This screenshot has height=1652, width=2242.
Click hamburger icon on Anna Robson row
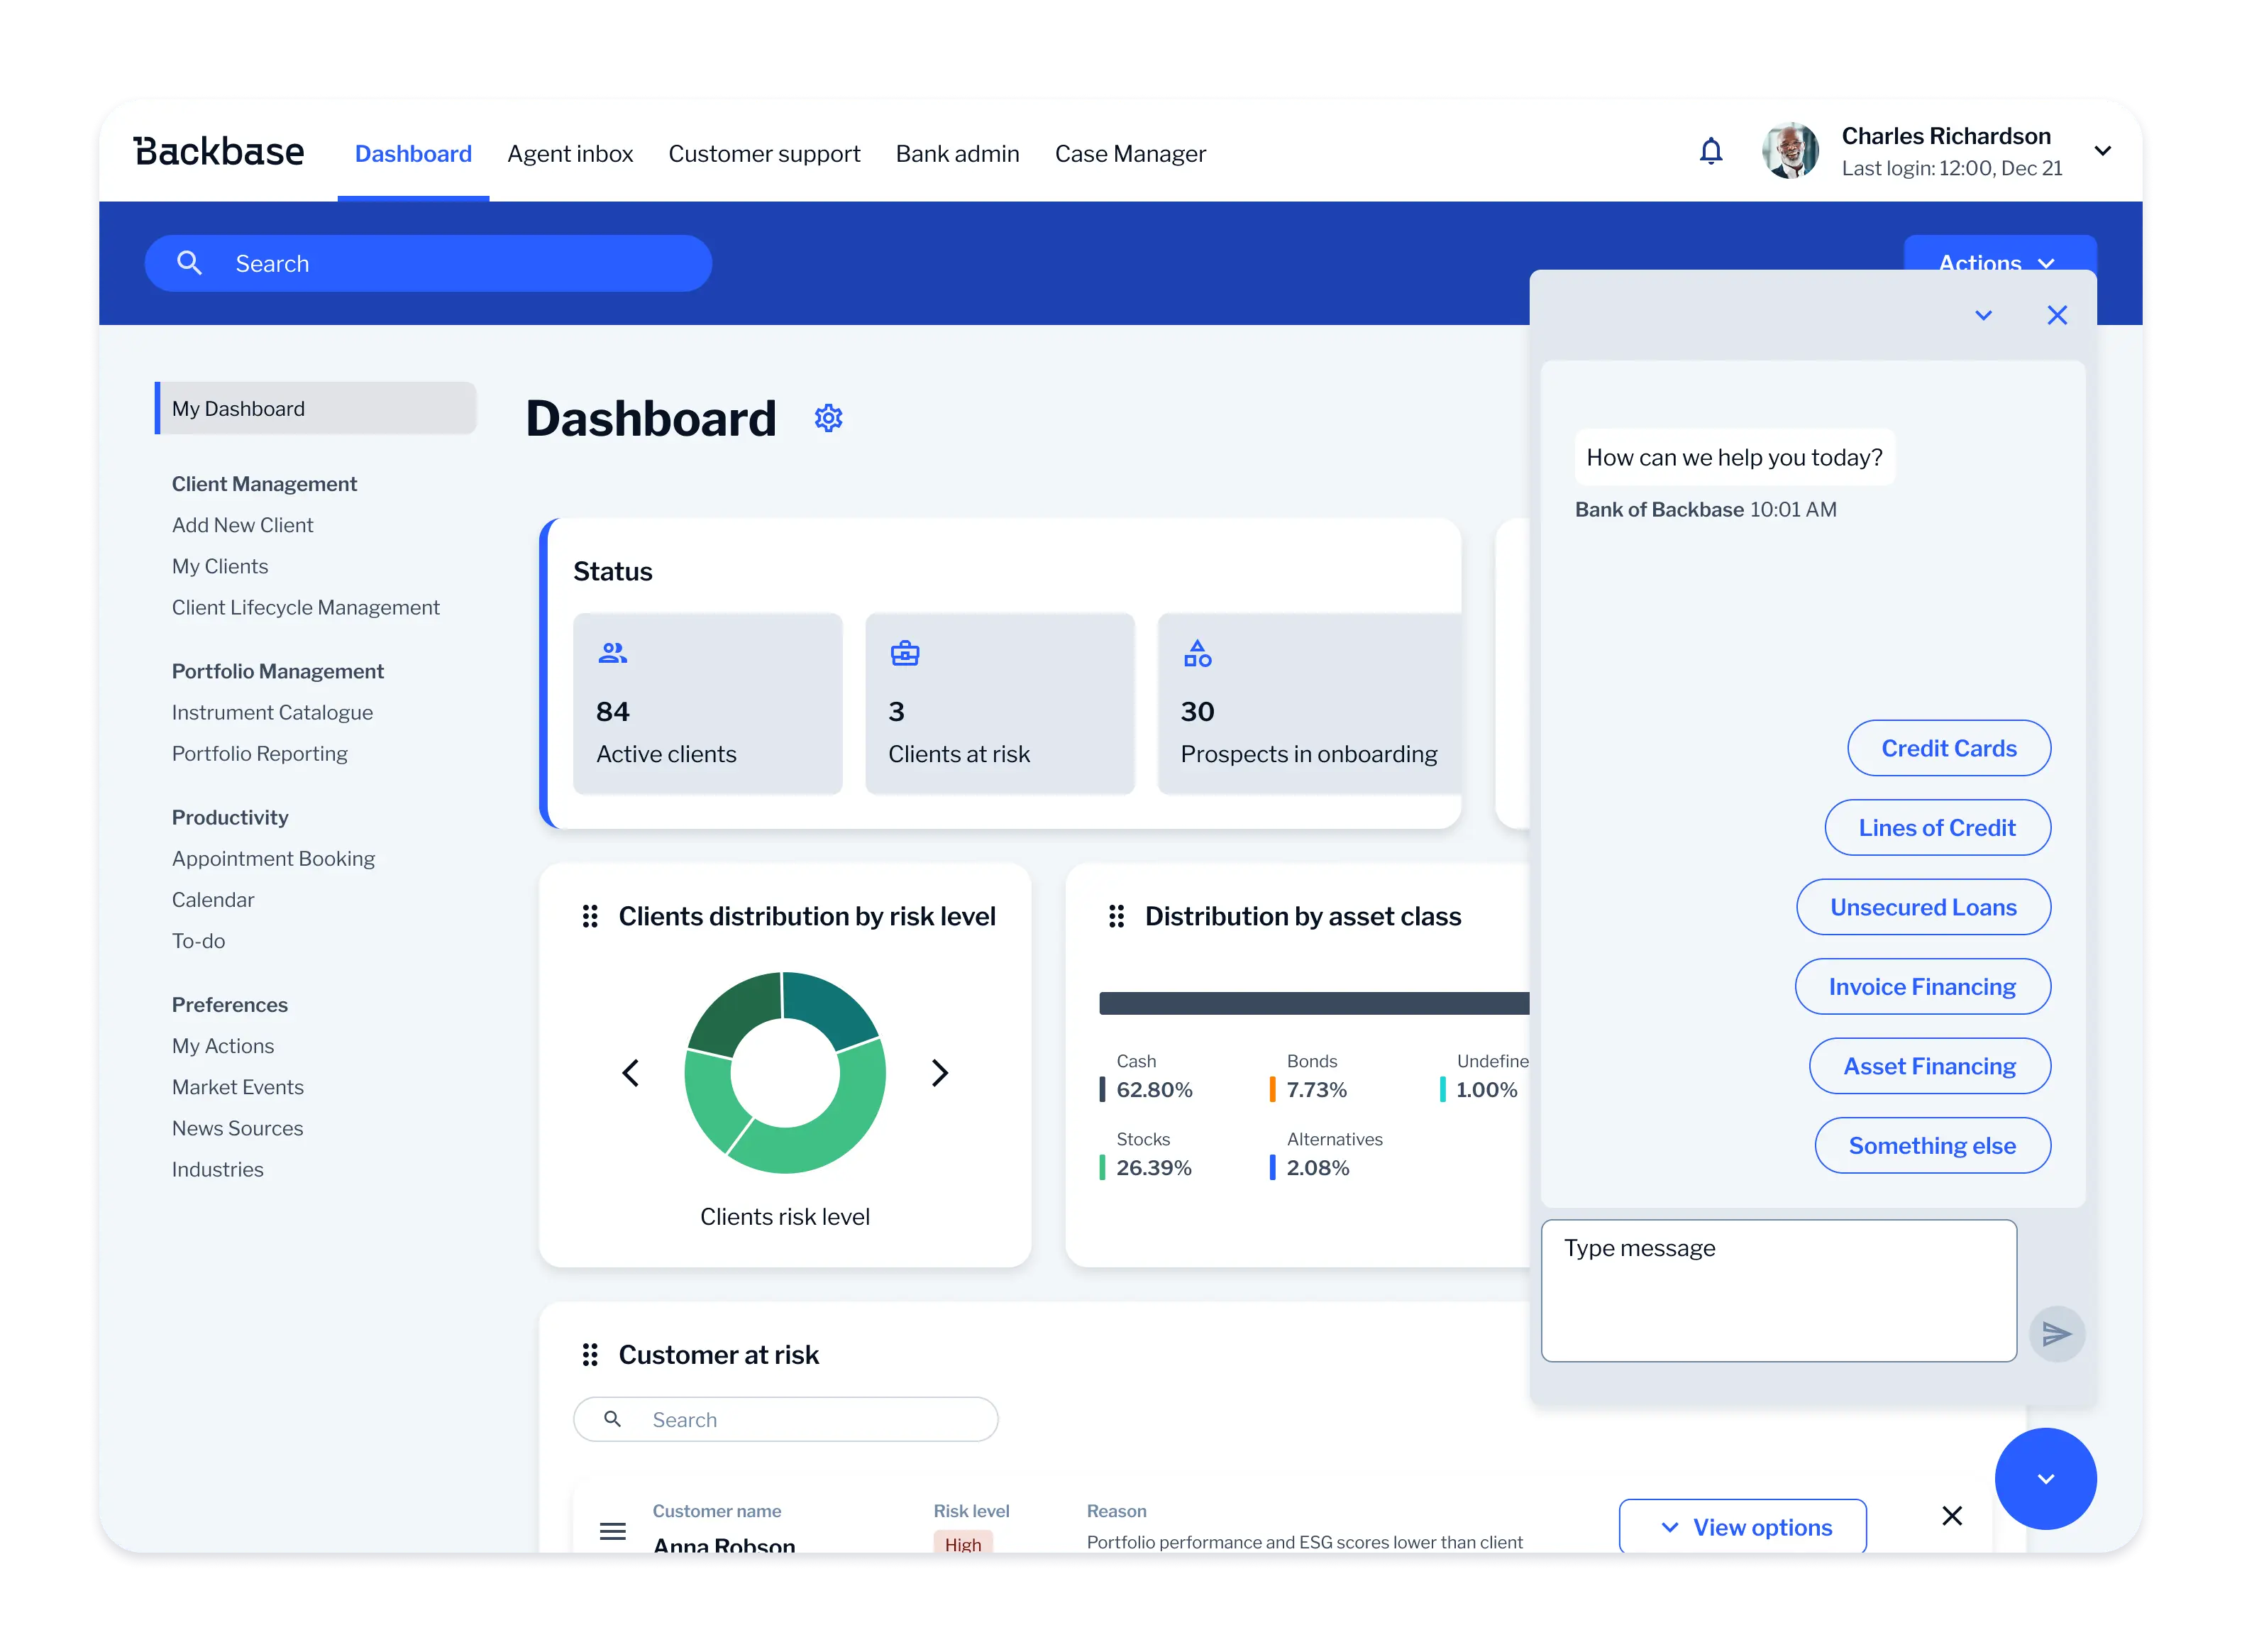coord(613,1530)
